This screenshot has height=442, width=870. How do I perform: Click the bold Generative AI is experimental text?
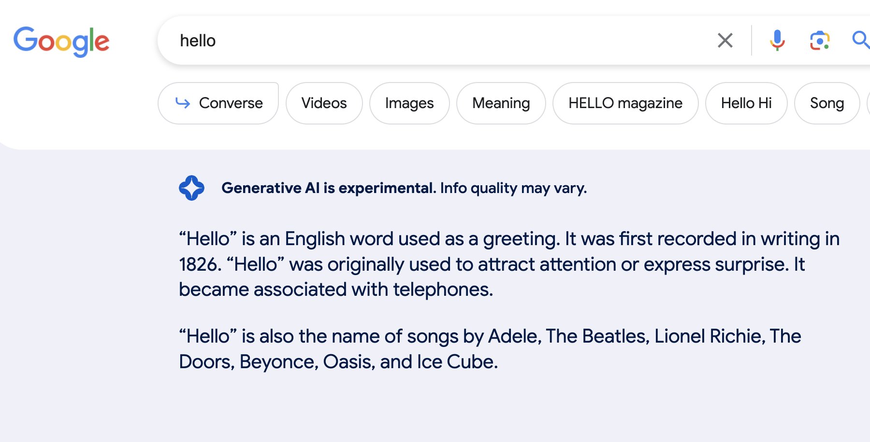329,188
